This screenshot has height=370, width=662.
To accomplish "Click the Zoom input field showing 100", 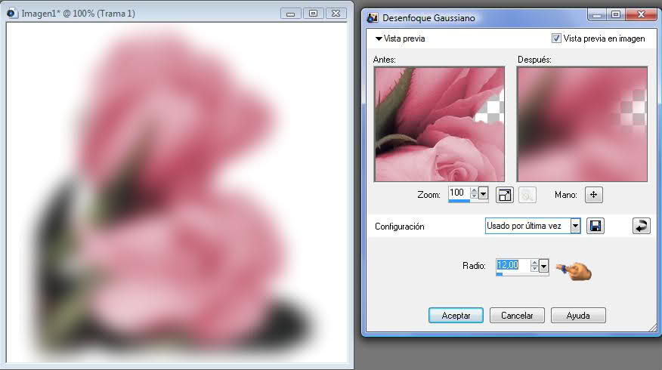I will (459, 193).
